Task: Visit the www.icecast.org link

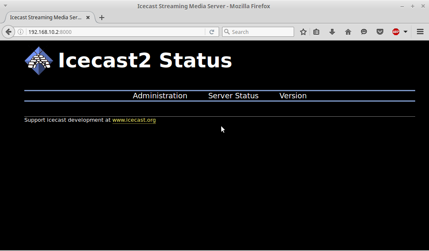Action: click(x=134, y=120)
